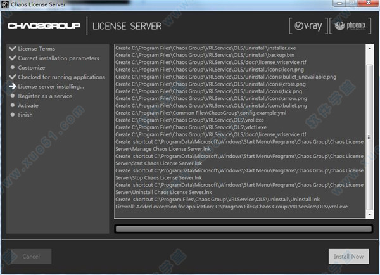This screenshot has width=380, height=275.
Task: Select the Finish step
Action: tap(25, 115)
